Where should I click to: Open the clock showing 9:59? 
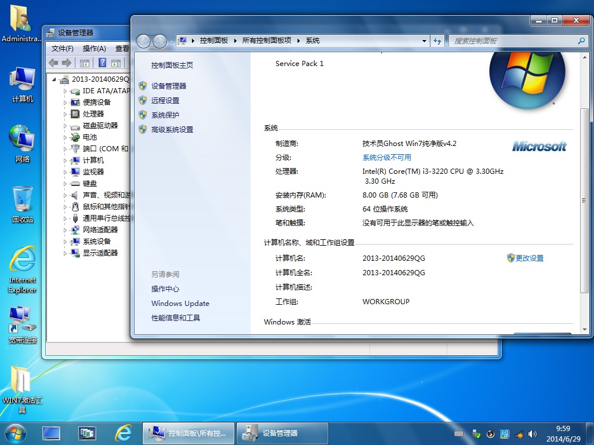coord(563,433)
